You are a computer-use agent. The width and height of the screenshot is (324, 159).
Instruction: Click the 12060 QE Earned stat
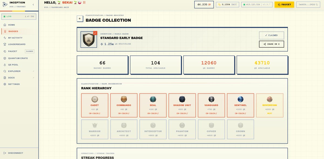pyautogui.click(x=209, y=65)
